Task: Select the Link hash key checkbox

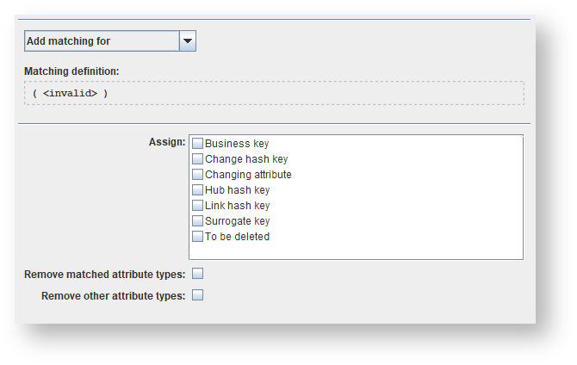Action: click(198, 206)
